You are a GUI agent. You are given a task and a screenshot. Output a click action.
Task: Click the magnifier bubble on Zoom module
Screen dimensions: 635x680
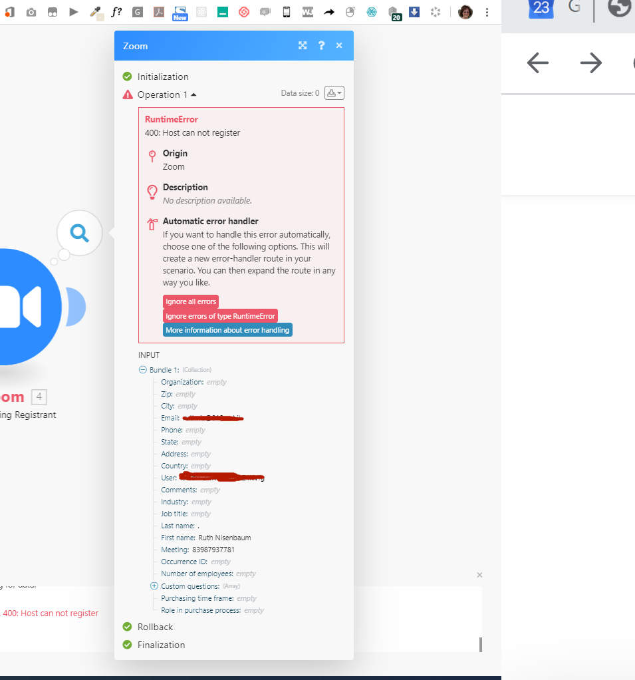(x=79, y=233)
